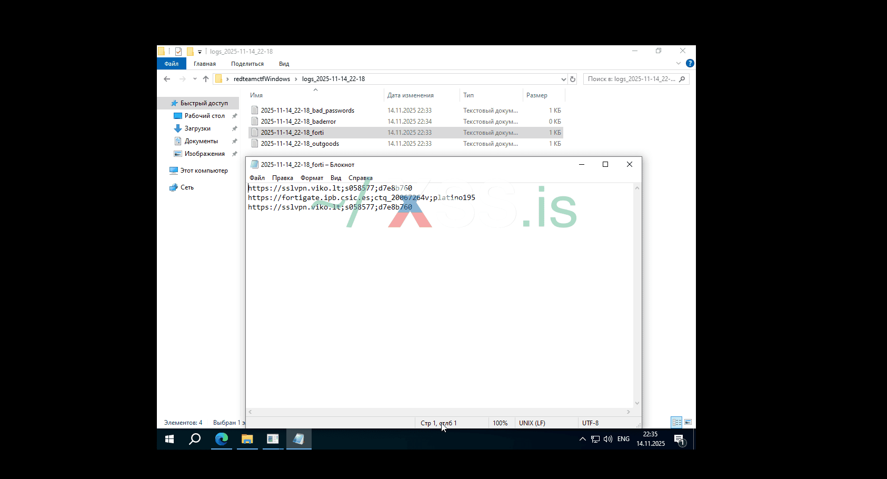Viewport: 887px width, 479px height.
Task: Open the Windows Start menu
Action: (x=170, y=439)
